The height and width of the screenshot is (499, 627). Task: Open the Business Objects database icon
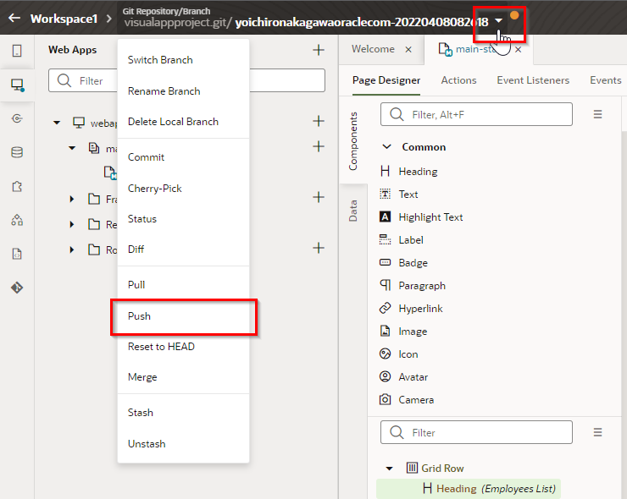pos(17,152)
